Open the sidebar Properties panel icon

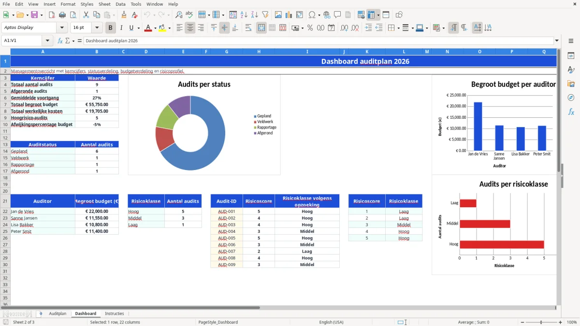pyautogui.click(x=571, y=56)
